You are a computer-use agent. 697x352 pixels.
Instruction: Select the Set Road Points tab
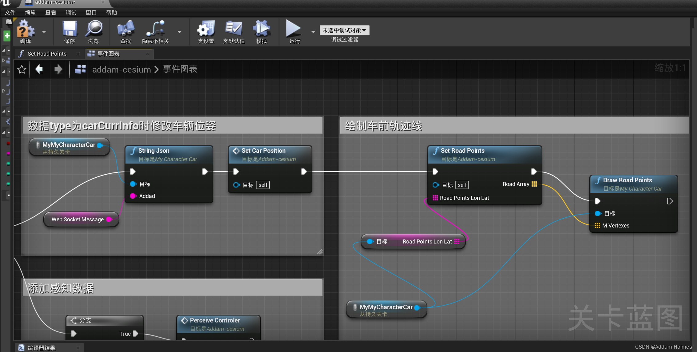pyautogui.click(x=47, y=54)
